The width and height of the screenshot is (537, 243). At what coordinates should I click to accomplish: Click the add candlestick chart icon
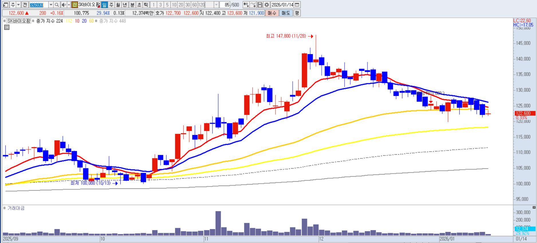[x=246, y=5]
